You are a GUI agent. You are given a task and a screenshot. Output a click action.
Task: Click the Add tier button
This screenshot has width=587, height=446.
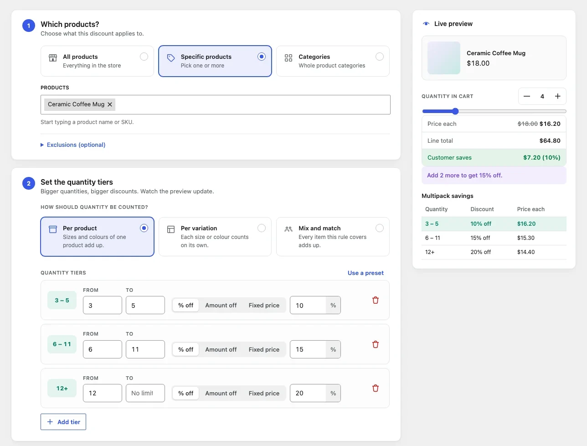pos(63,422)
